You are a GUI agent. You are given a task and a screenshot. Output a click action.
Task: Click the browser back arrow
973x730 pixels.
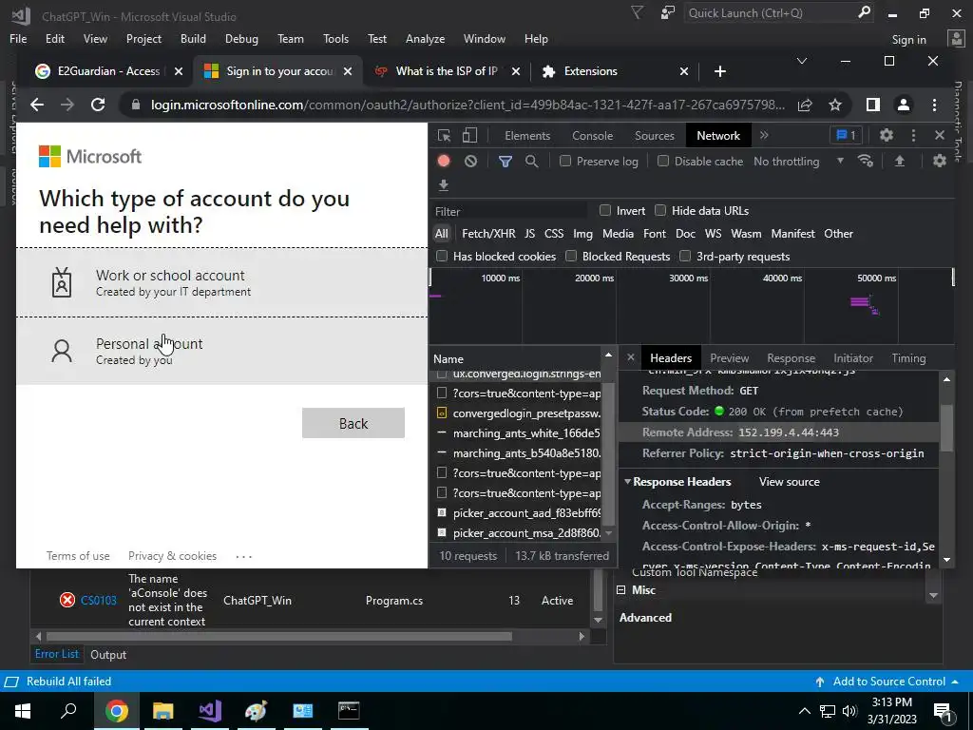tap(37, 105)
